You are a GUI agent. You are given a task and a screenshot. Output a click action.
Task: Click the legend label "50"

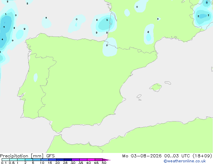coord(104,163)
